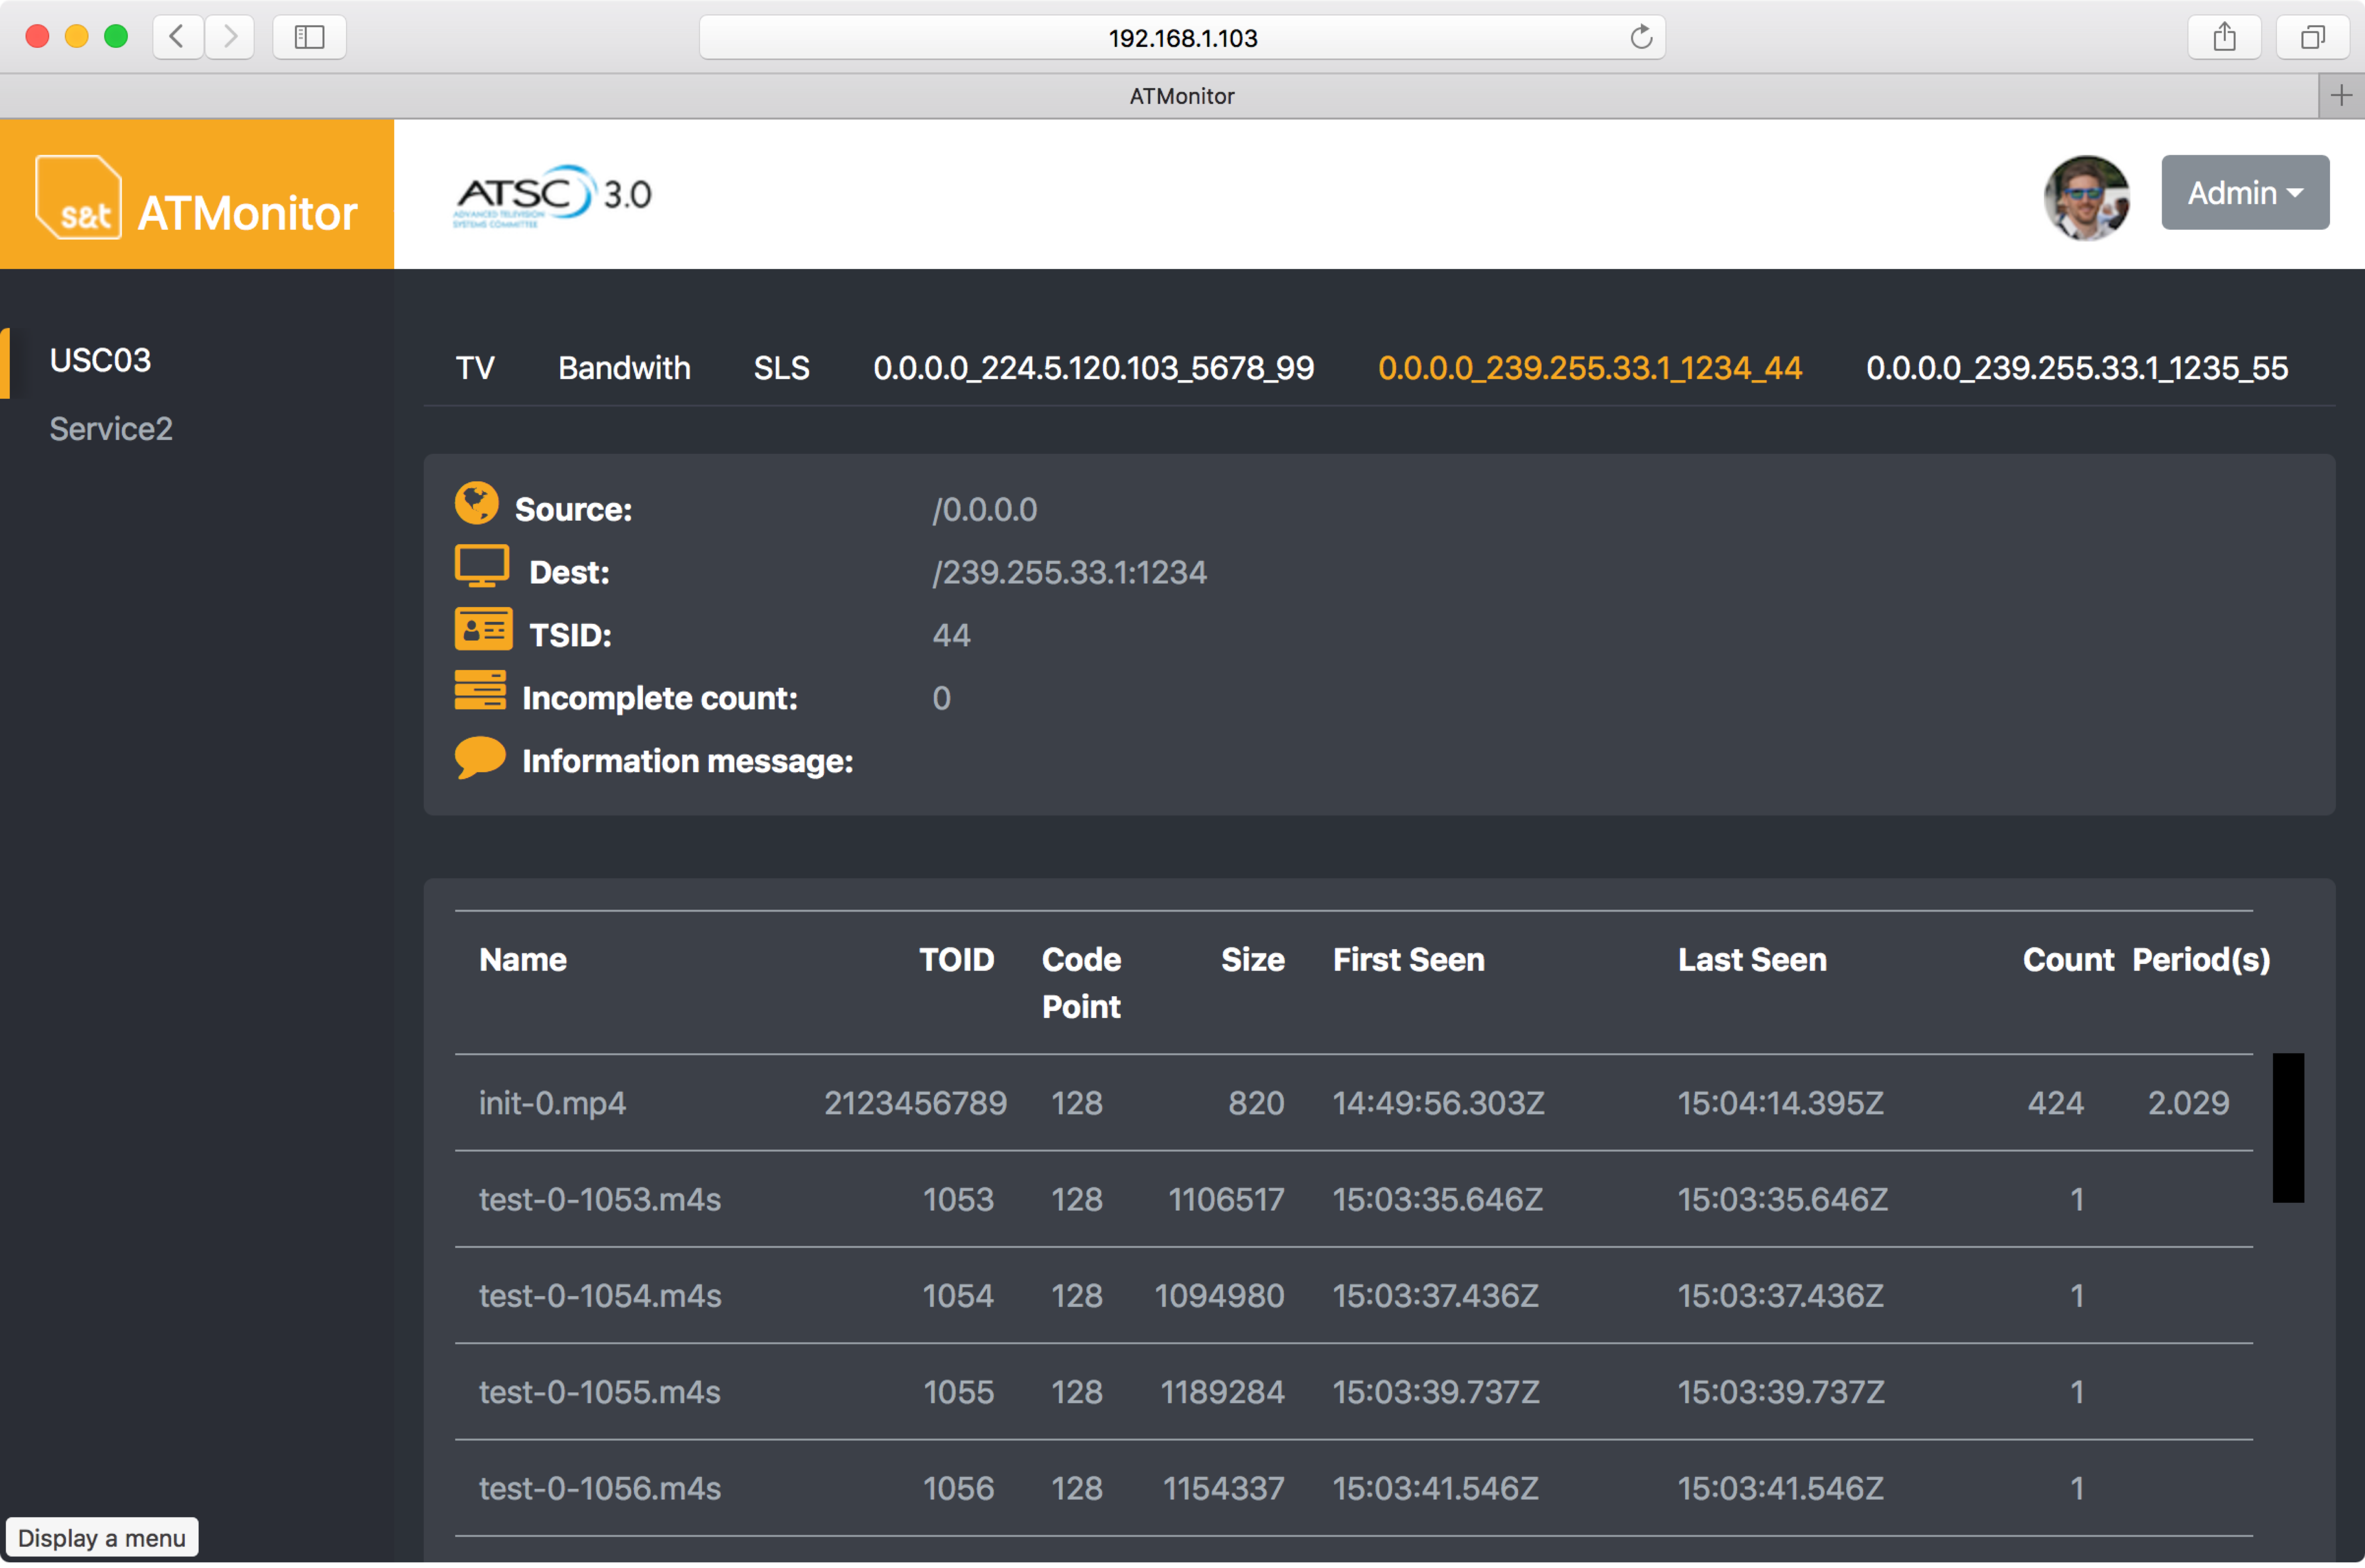Switch to the Bandwith tab
This screenshot has height=1568, width=2365.
pyautogui.click(x=624, y=368)
